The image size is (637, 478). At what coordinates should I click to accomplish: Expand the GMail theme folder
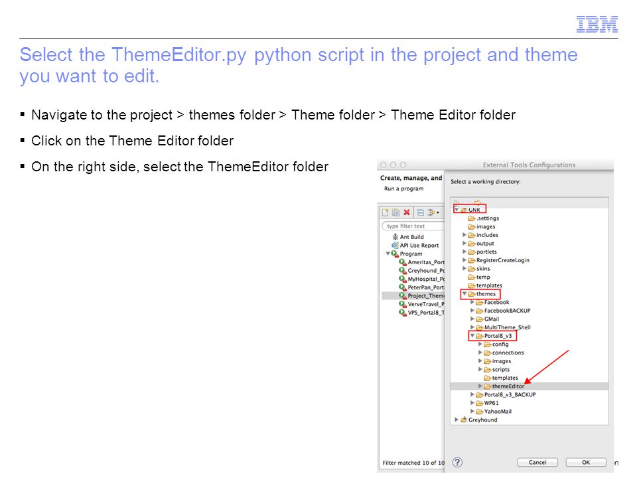pyautogui.click(x=472, y=319)
